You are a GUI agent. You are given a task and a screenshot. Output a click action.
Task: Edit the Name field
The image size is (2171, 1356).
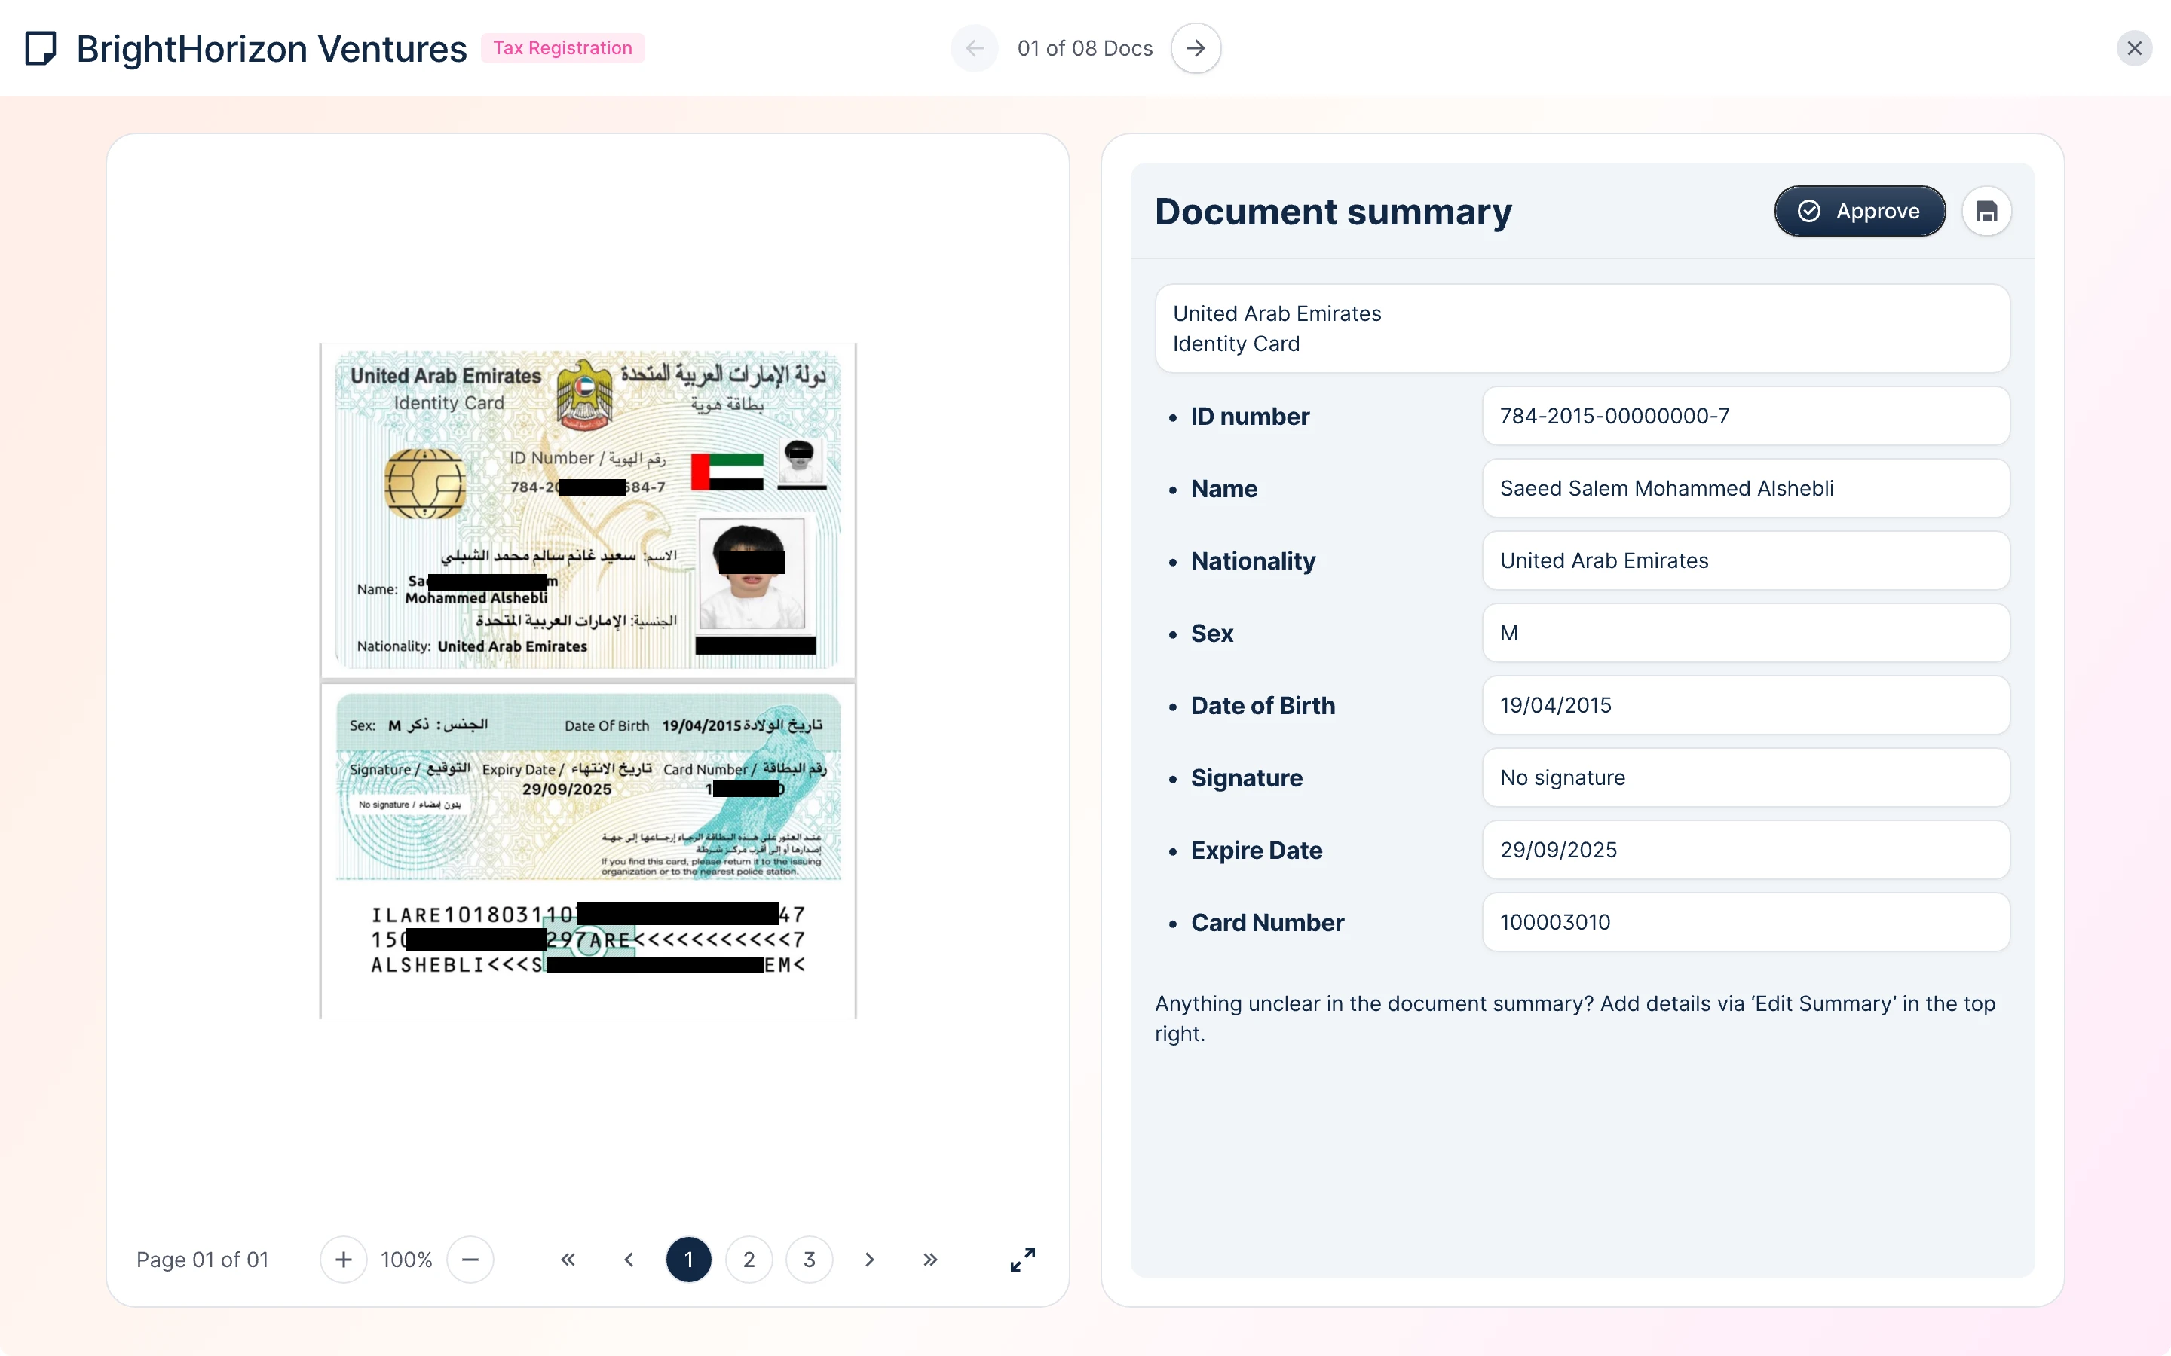1745,488
